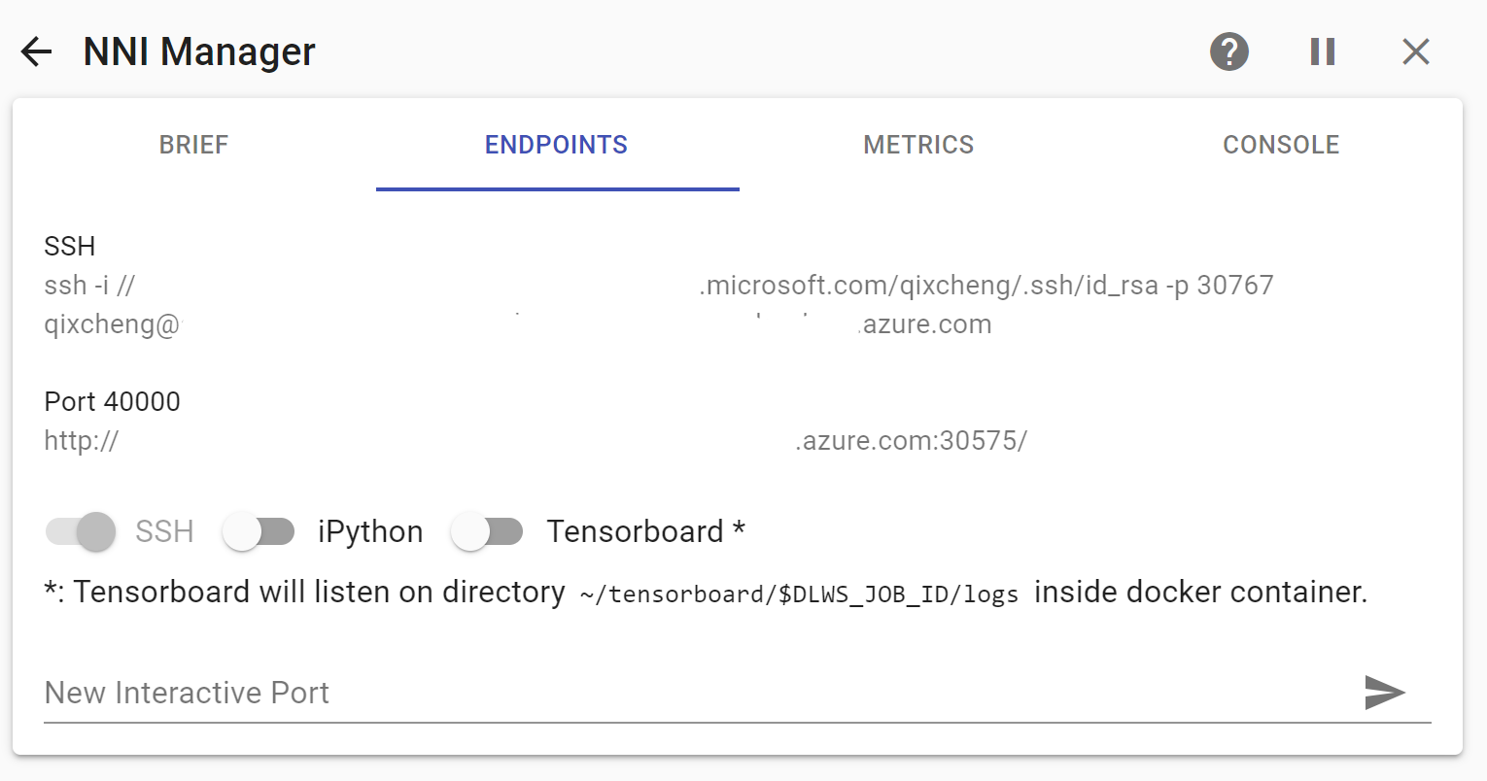The height and width of the screenshot is (781, 1487).
Task: Disable the SSH toggle
Action: [x=80, y=531]
